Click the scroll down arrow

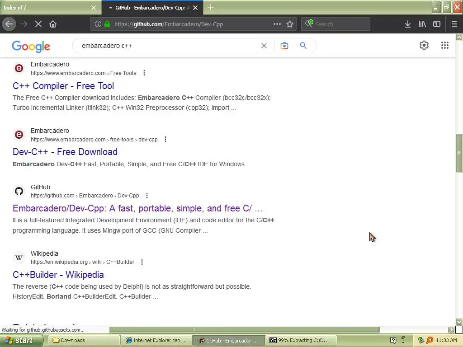pyautogui.click(x=459, y=321)
